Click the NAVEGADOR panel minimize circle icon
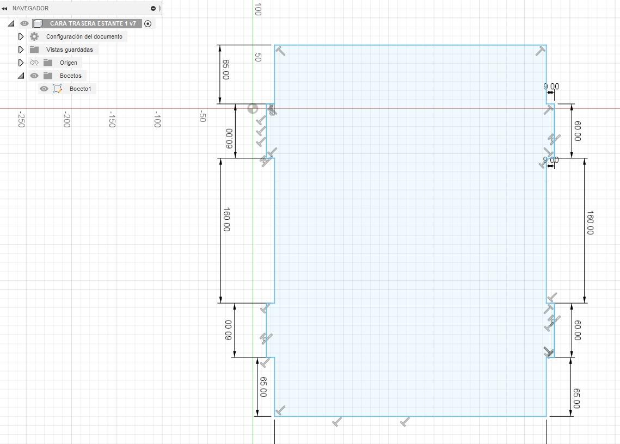 click(x=153, y=8)
